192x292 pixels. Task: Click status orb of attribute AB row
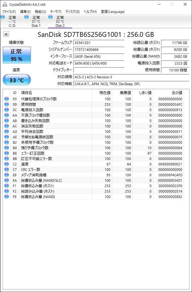[7, 121]
